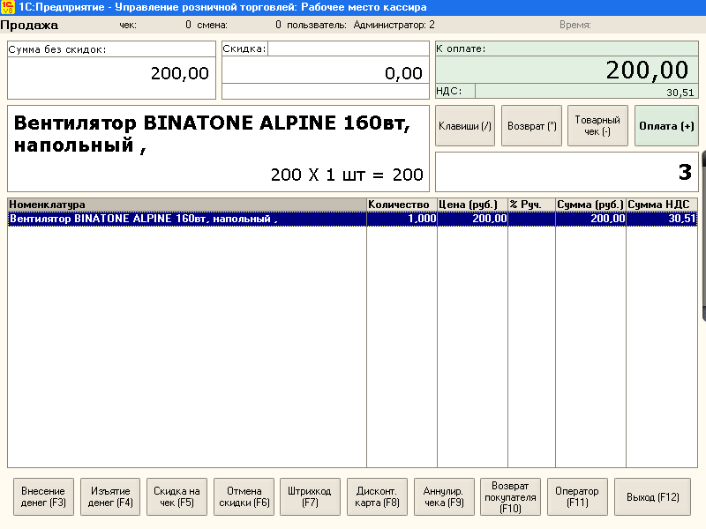Image resolution: width=706 pixels, height=529 pixels.
Task: Click the Сумма НДС column header
Action: click(662, 205)
